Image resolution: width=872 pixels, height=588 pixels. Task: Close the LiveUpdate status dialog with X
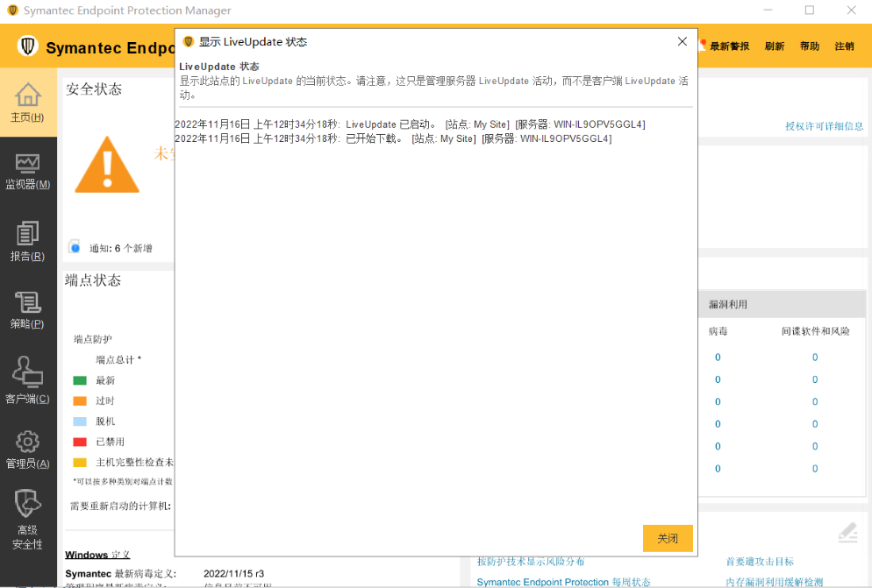[x=683, y=42]
